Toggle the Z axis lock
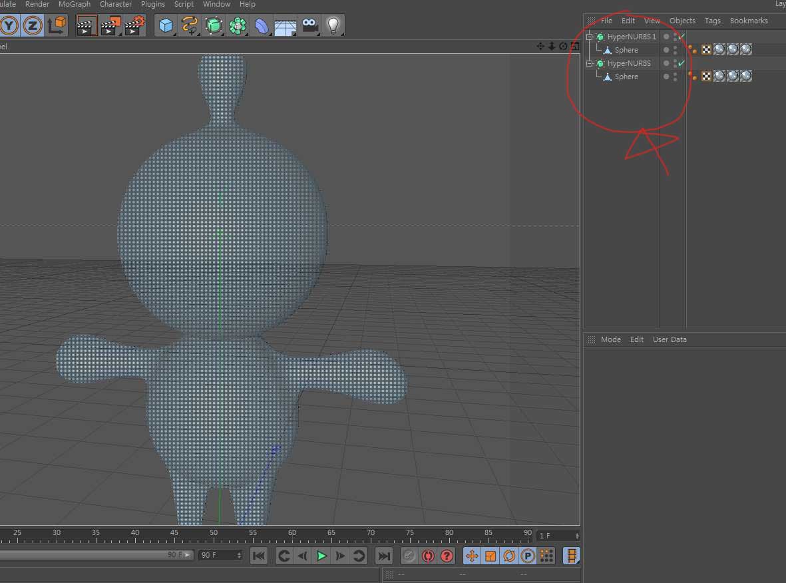786x583 pixels. click(33, 26)
